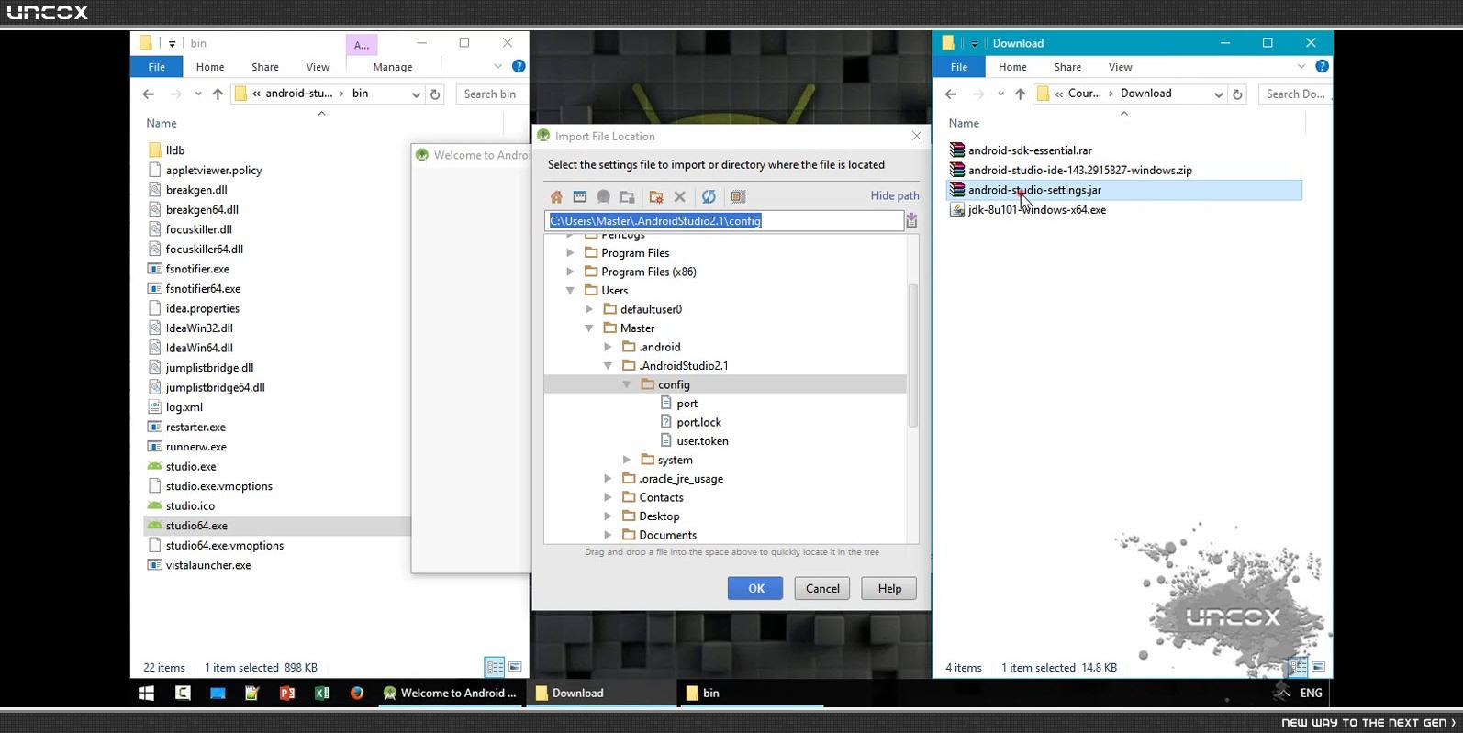Go up one folder in bin window

218,94
